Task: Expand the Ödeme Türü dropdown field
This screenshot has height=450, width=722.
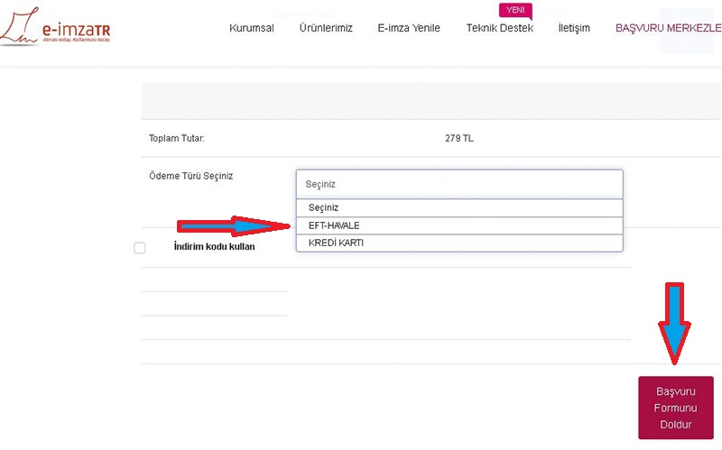Action: coord(459,183)
